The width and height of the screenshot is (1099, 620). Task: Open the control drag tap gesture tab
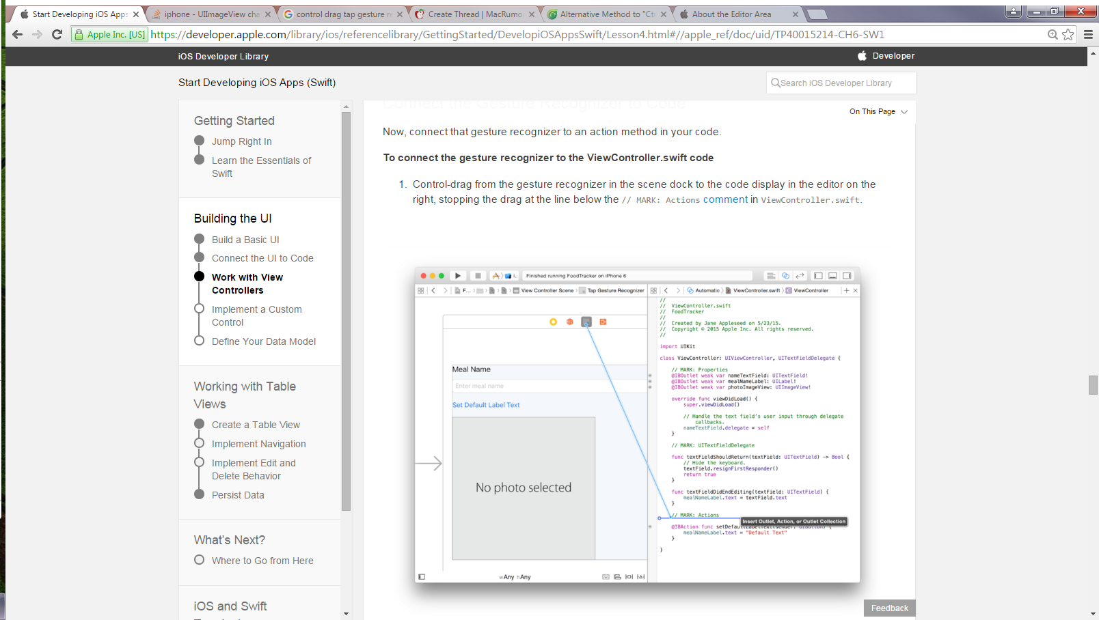(x=344, y=14)
